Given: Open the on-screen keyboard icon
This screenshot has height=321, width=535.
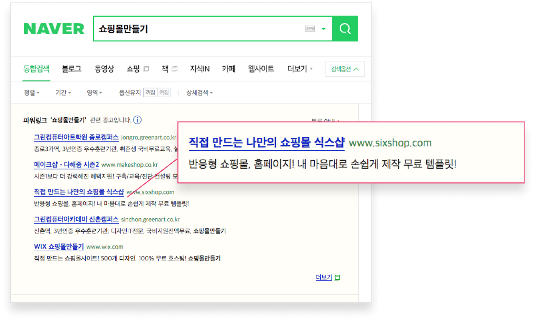Looking at the screenshot, I should pos(310,29).
